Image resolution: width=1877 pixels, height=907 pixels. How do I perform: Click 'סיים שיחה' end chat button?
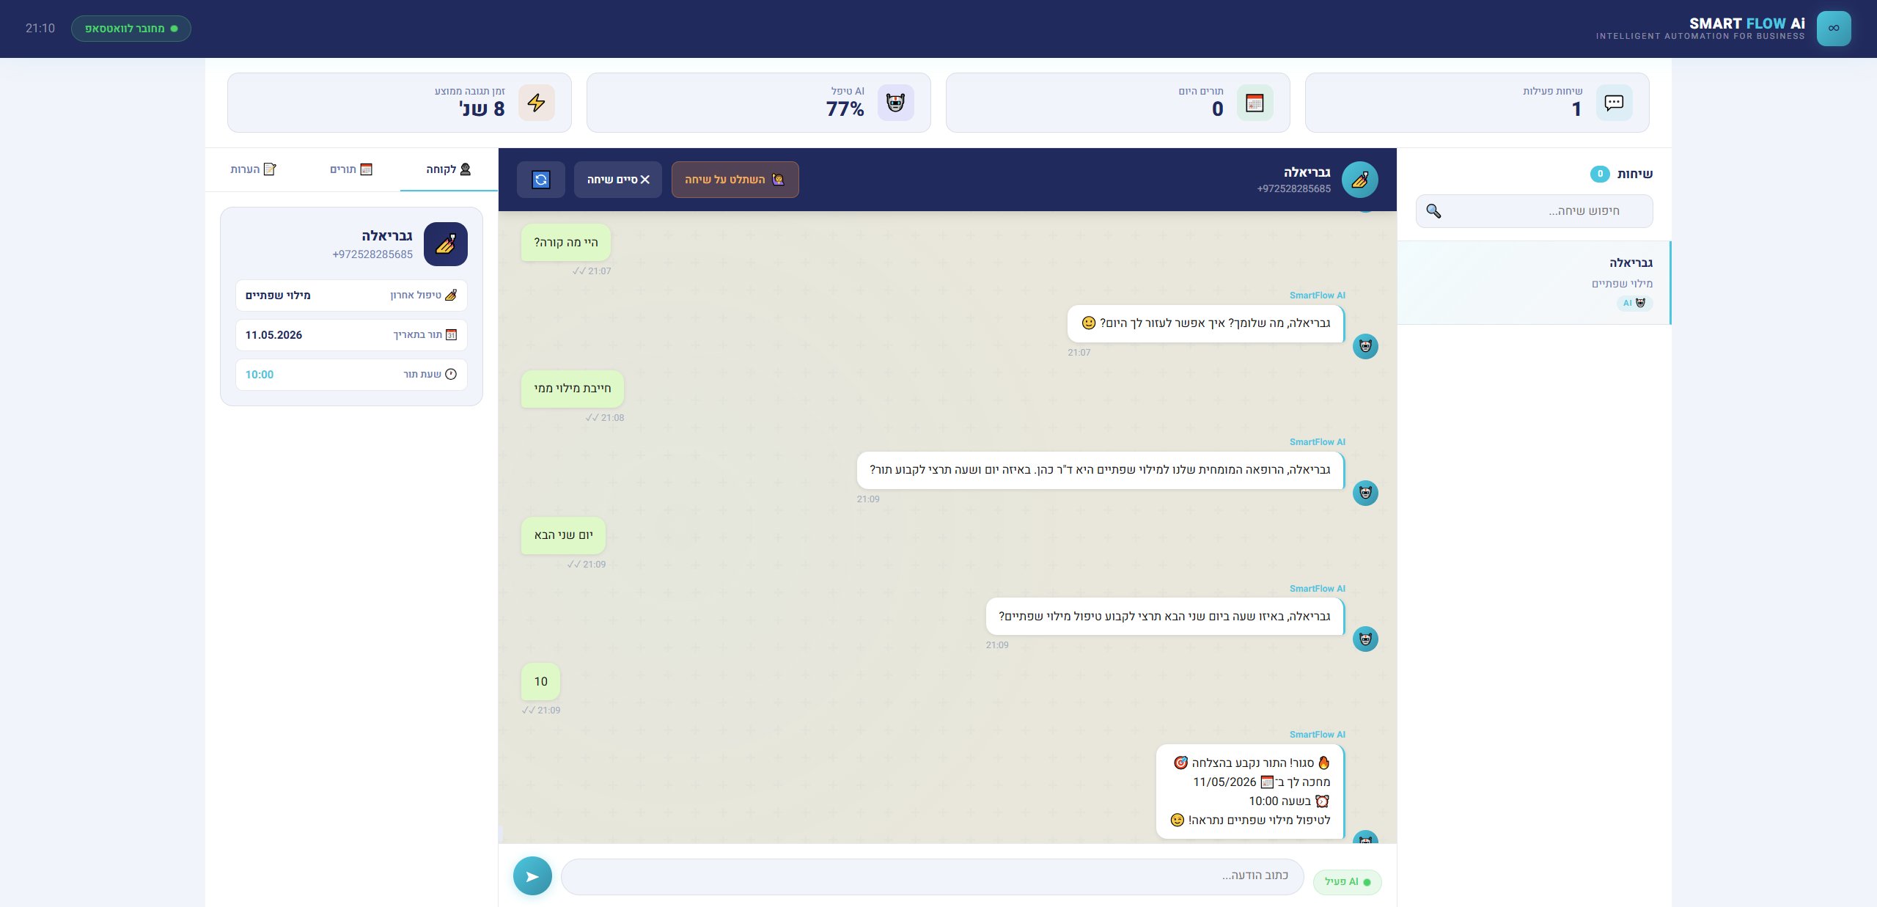pyautogui.click(x=617, y=180)
